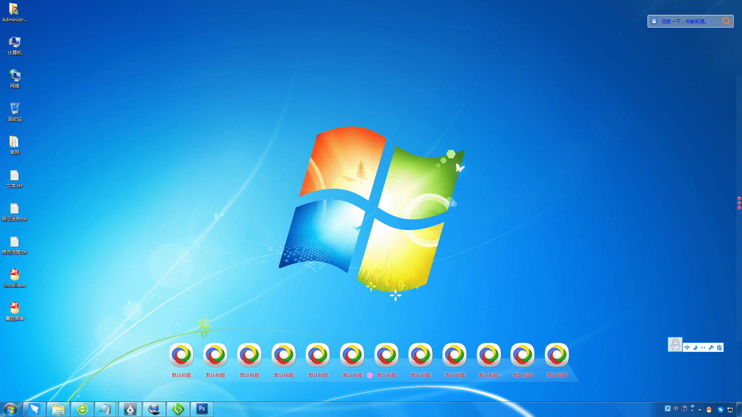This screenshot has width=742, height=417.
Task: Open the 回收站 recycle bin
Action: click(14, 112)
